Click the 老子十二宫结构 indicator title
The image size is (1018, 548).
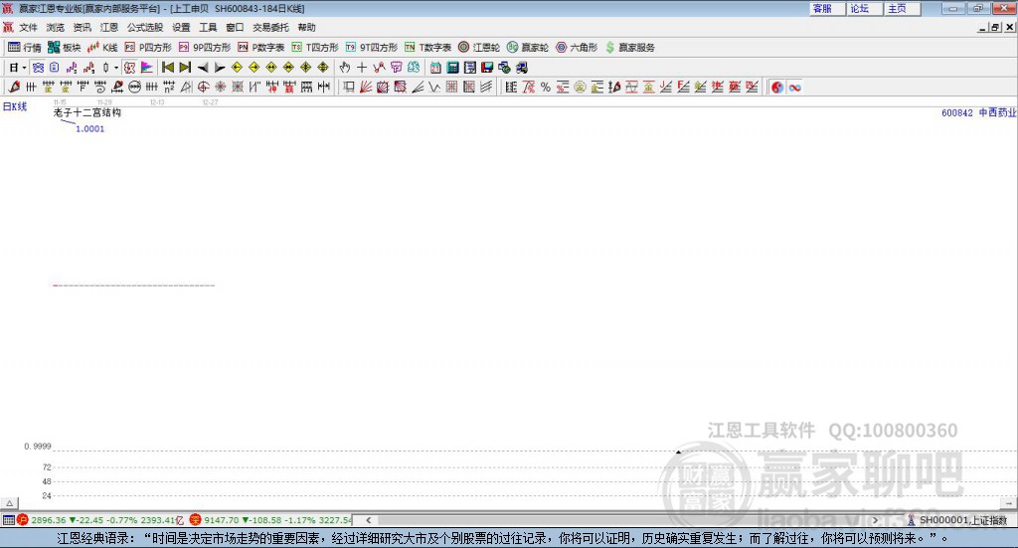pyautogui.click(x=87, y=112)
